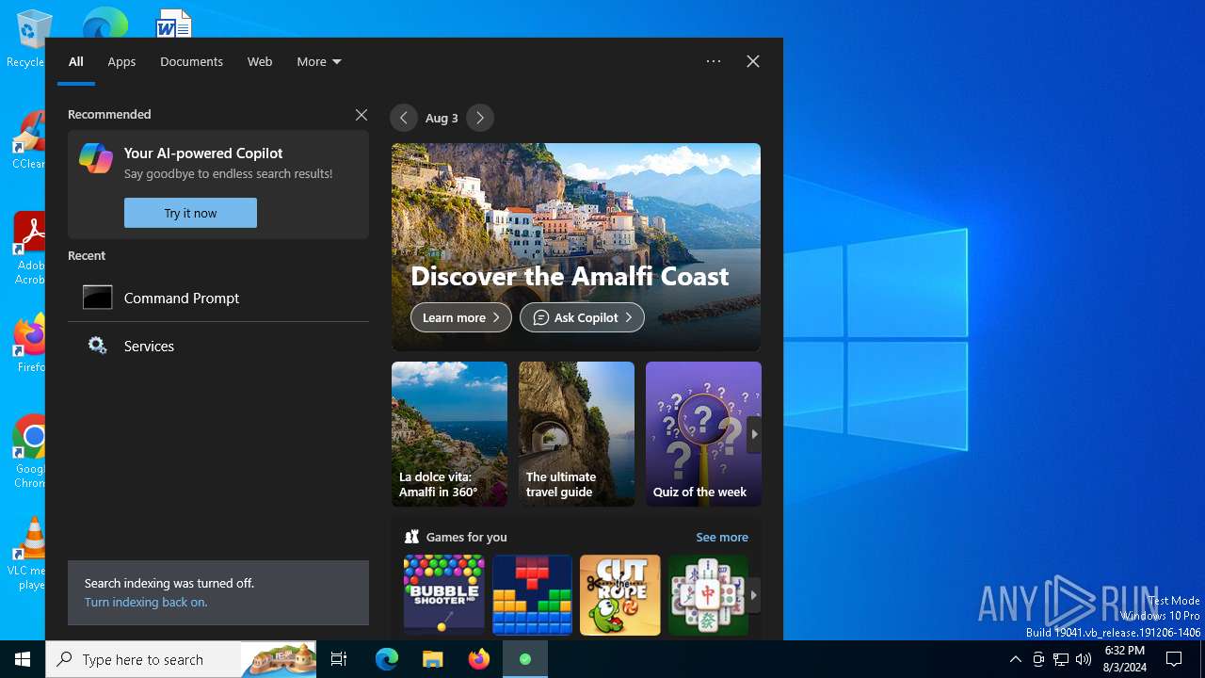Go to next day in highlights
The image size is (1205, 678).
click(x=480, y=118)
